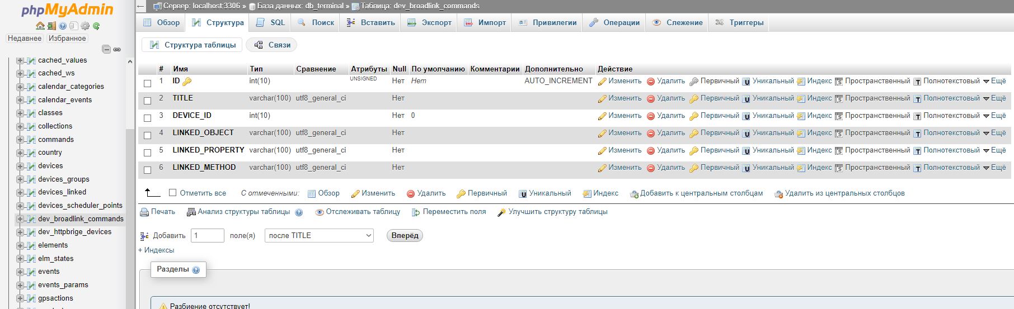Open the Триггеры tab
The image size is (1014, 309).
click(x=739, y=23)
